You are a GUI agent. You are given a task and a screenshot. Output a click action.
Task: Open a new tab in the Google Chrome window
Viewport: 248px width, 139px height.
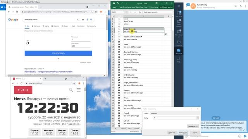tap(41, 7)
